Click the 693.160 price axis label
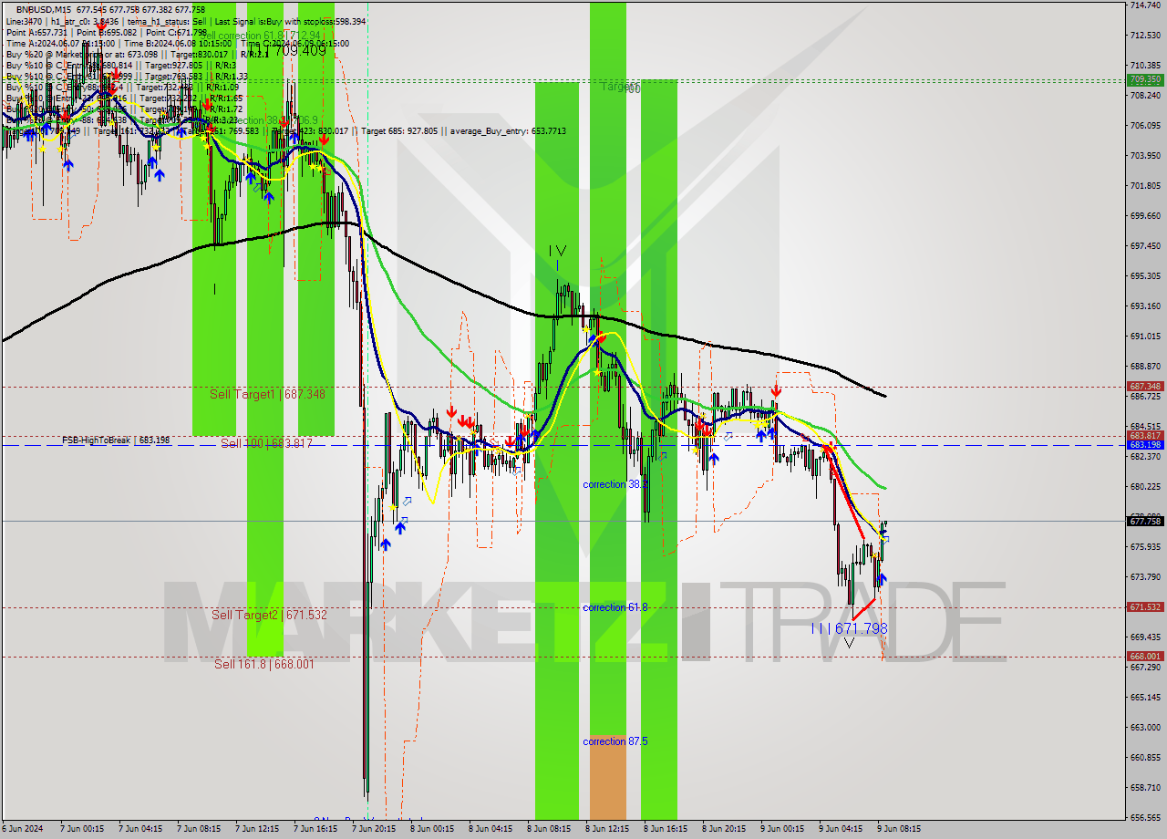The width and height of the screenshot is (1167, 839). pyautogui.click(x=1145, y=306)
